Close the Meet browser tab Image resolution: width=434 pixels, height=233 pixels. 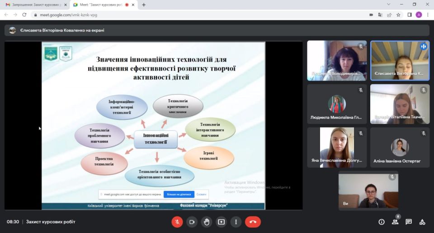point(133,5)
